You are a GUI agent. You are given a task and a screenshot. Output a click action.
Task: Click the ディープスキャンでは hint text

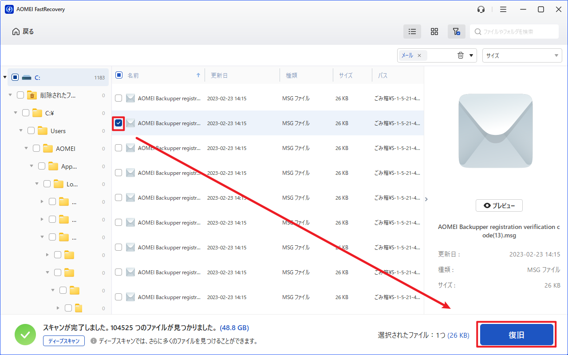(178, 341)
